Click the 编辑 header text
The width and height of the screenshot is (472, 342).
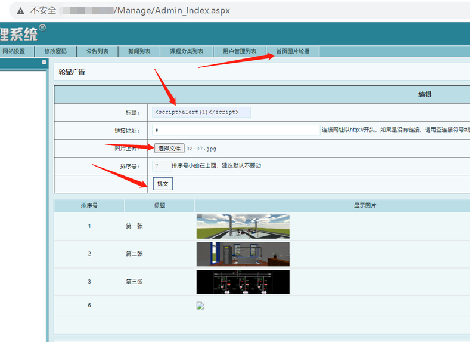tap(425, 94)
